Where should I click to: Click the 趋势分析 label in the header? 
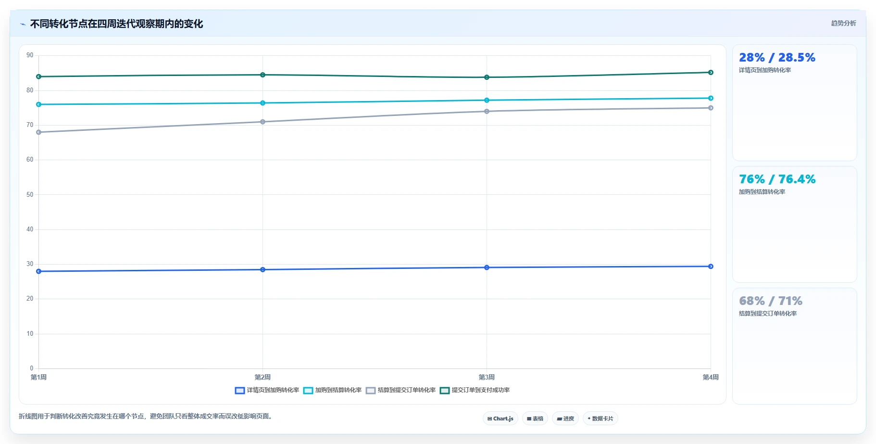click(843, 23)
